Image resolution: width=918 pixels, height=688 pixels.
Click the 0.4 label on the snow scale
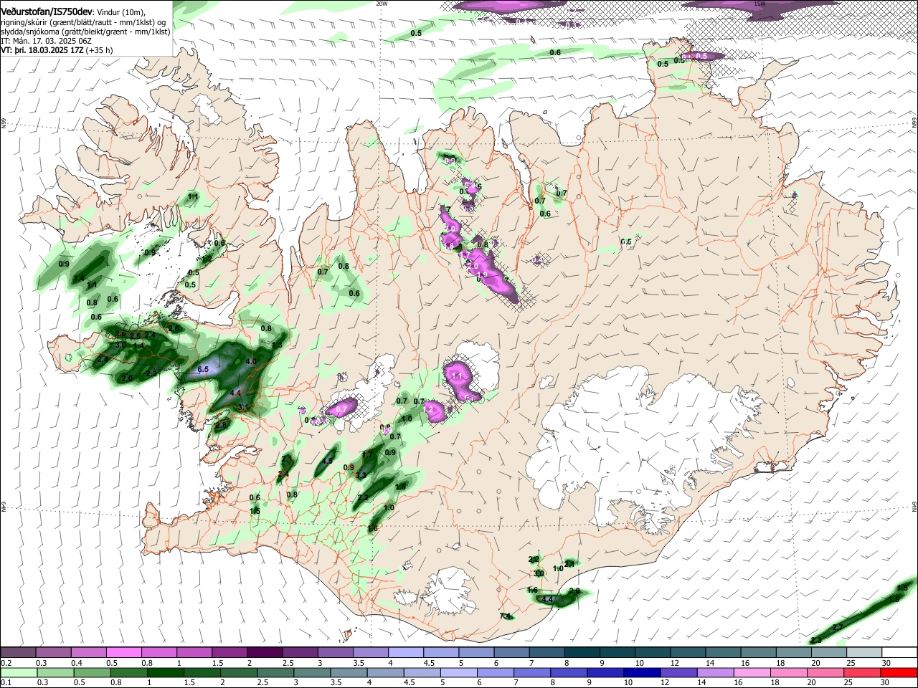[x=77, y=664]
